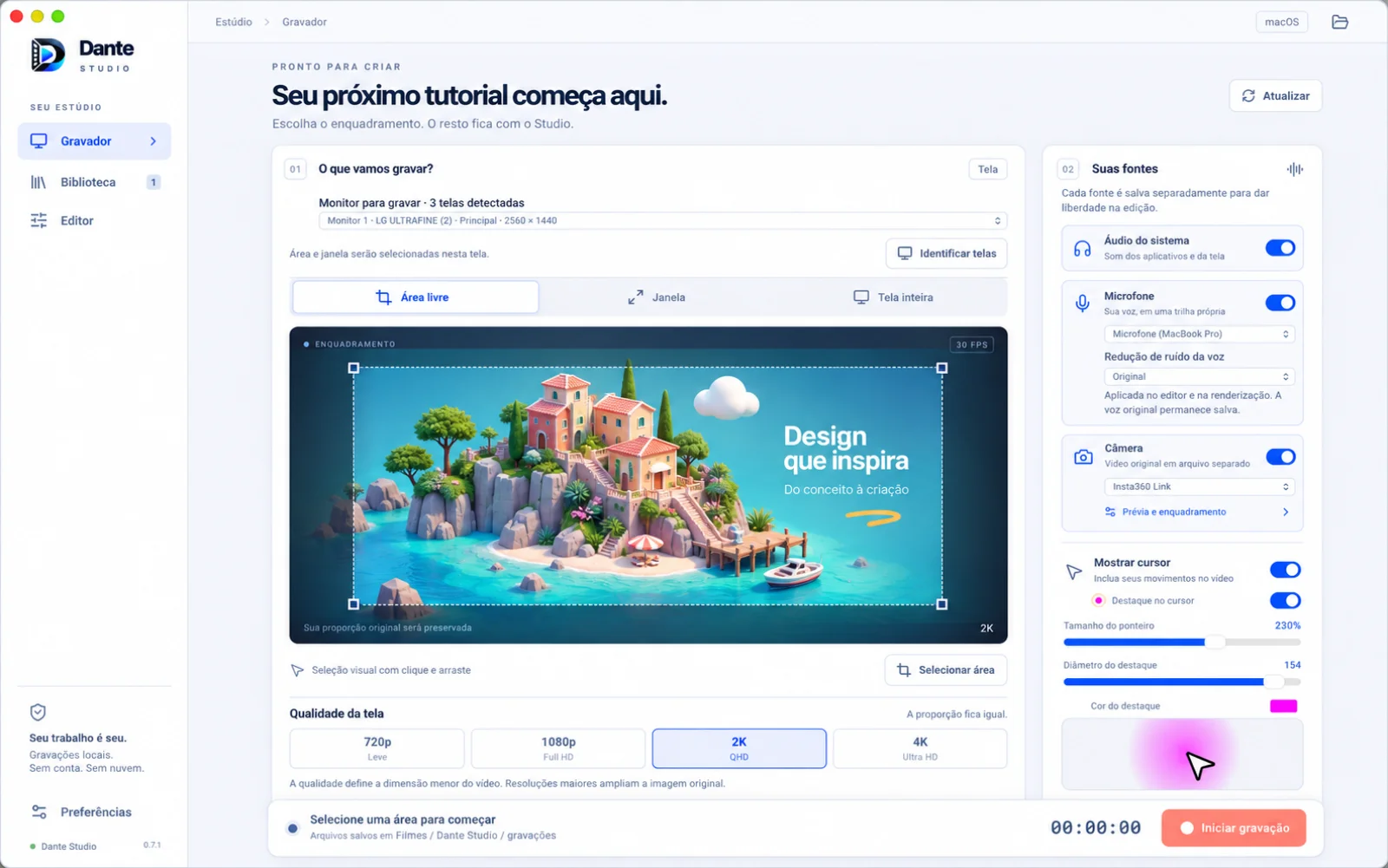Select the Área livre tab
Image resolution: width=1388 pixels, height=868 pixels.
(415, 297)
